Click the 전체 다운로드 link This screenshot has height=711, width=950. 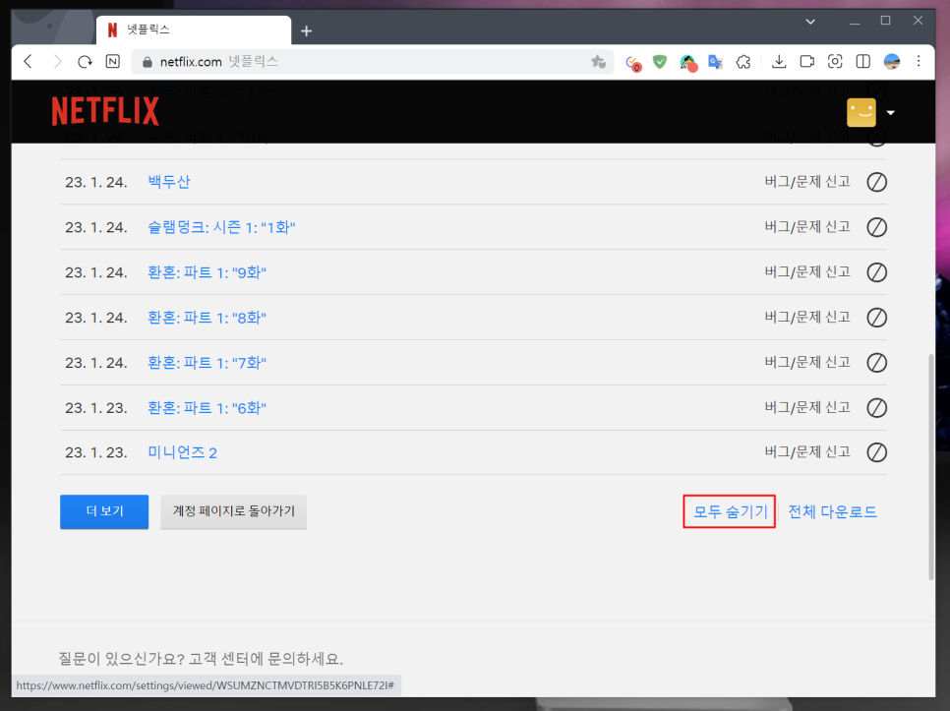pyautogui.click(x=832, y=511)
